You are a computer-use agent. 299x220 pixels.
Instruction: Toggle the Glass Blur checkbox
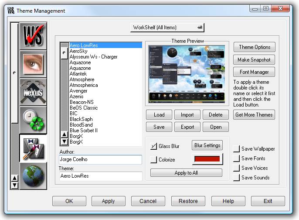click(x=153, y=146)
